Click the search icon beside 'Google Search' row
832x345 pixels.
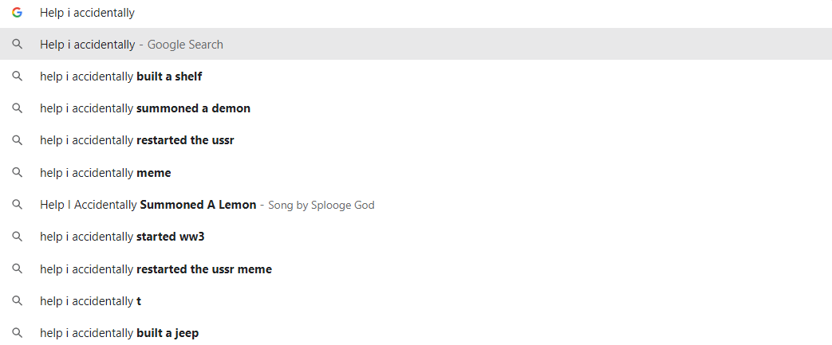pyautogui.click(x=17, y=45)
